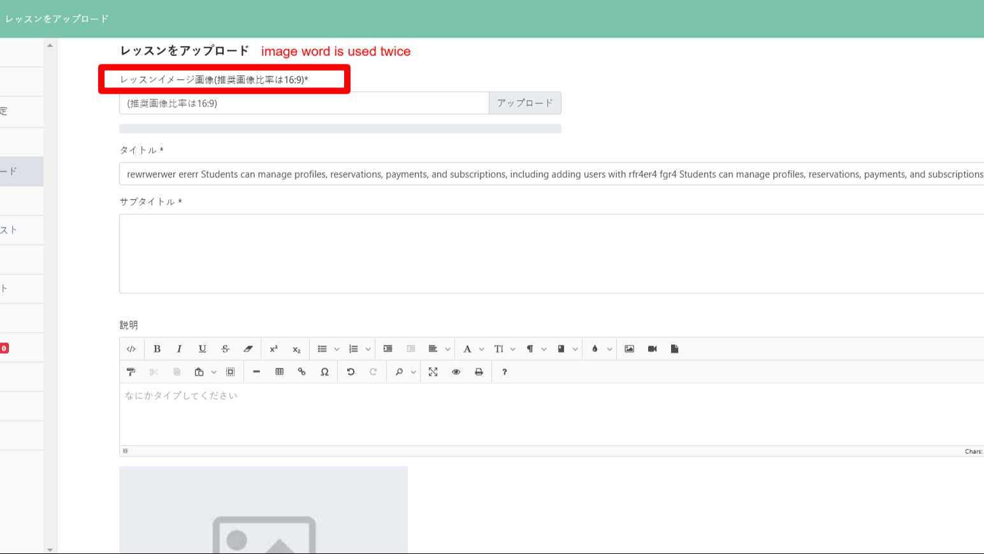The width and height of the screenshot is (984, 554).
Task: Click the lesson image placeholder thumbnail
Action: point(263,510)
